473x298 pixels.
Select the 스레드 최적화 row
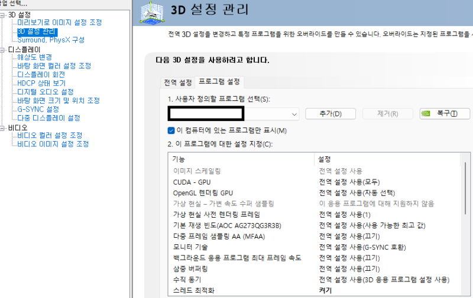(315, 290)
